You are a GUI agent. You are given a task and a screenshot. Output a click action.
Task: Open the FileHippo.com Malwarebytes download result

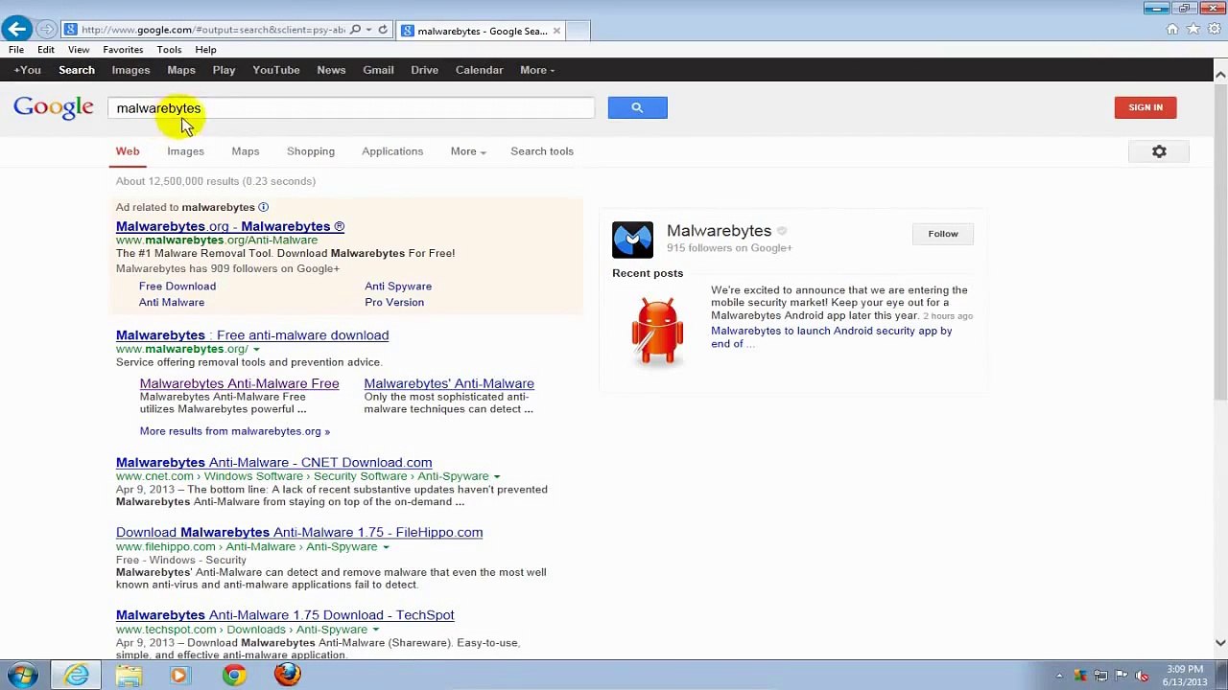(299, 533)
